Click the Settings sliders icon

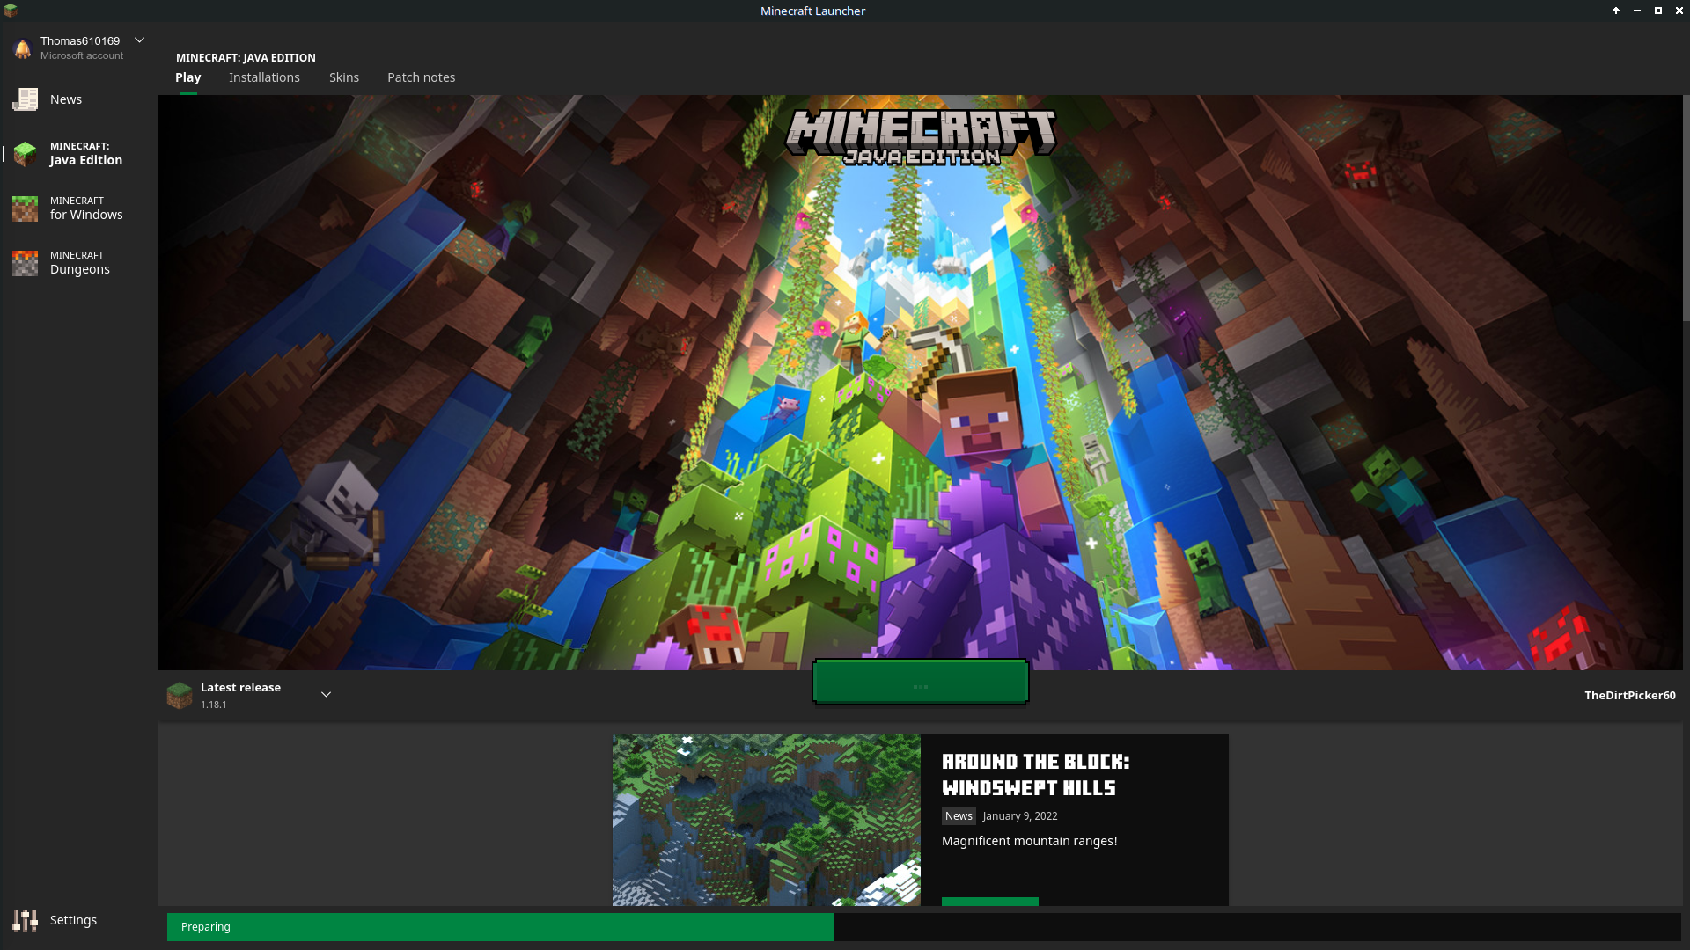[25, 920]
